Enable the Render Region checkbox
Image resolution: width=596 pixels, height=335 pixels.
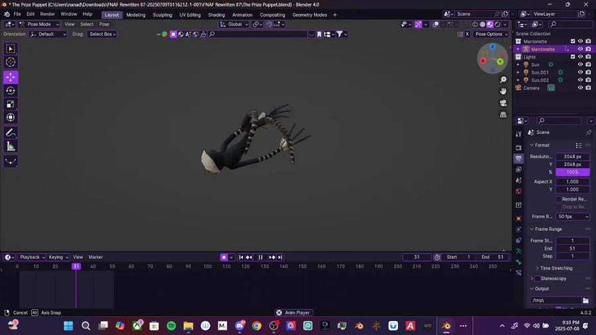coord(558,199)
